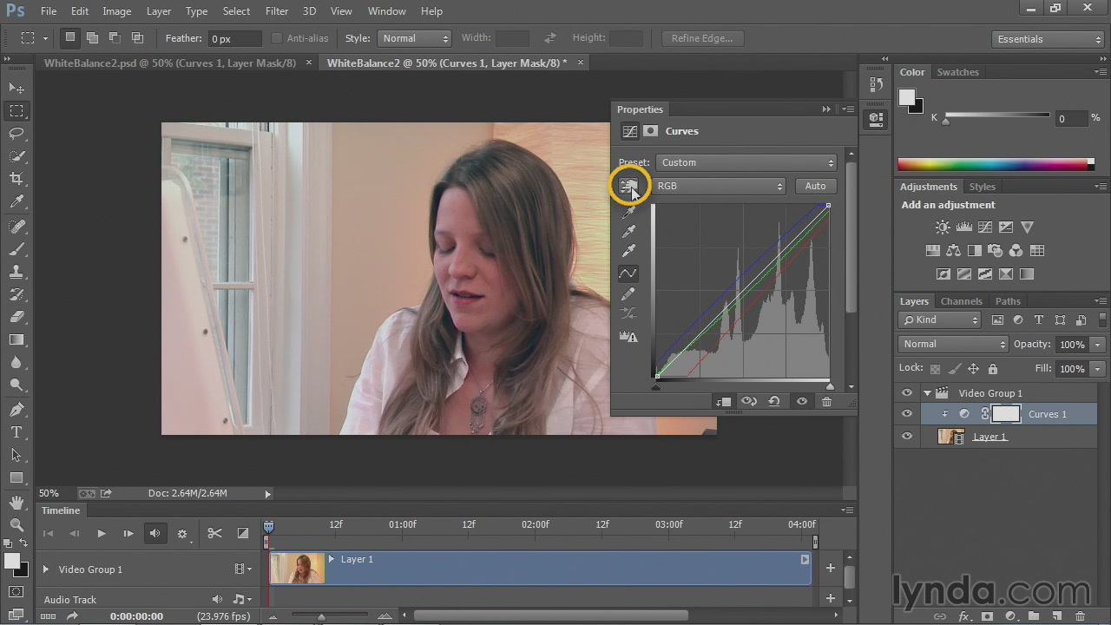Image resolution: width=1111 pixels, height=625 pixels.
Task: Select the Zoom tool in toolbar
Action: (16, 524)
